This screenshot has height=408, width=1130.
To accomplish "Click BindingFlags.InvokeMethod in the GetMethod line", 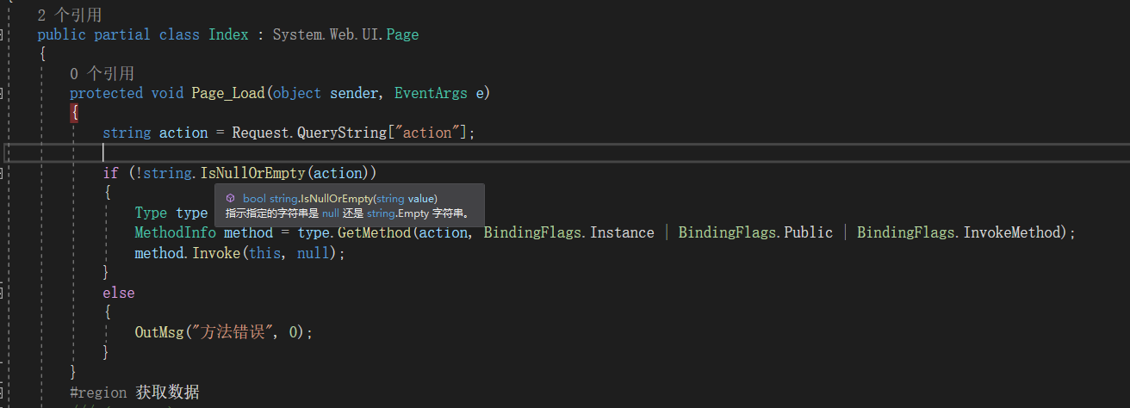I will point(961,232).
